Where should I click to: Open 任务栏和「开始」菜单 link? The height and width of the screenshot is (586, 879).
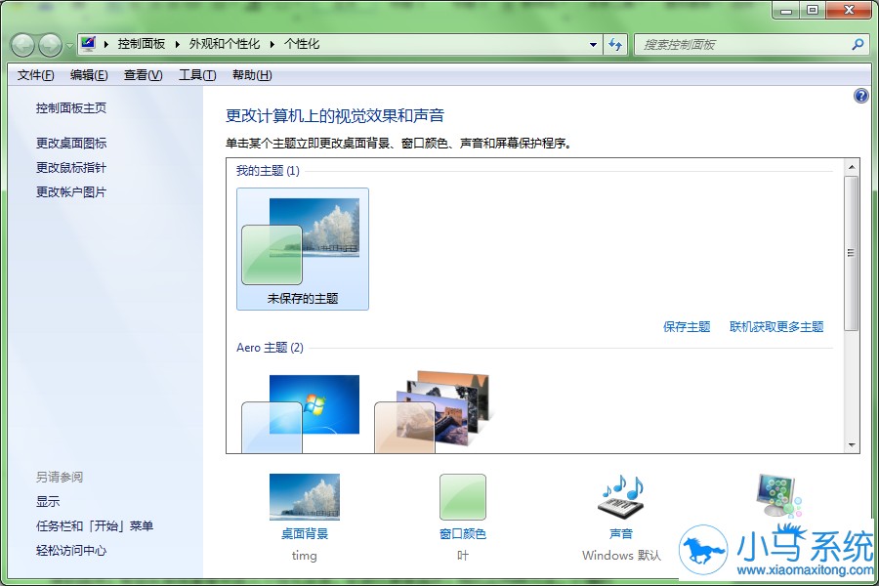94,526
